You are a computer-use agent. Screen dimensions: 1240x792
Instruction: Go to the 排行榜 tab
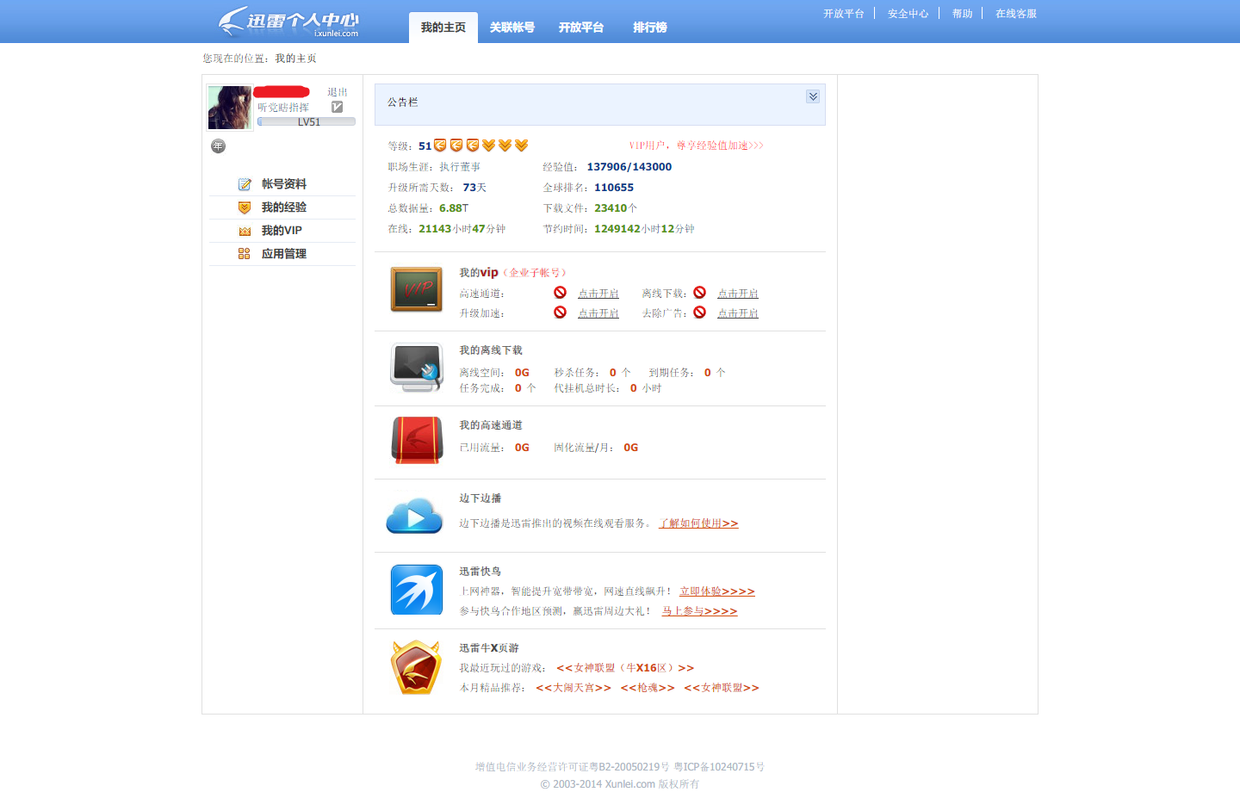(x=649, y=28)
